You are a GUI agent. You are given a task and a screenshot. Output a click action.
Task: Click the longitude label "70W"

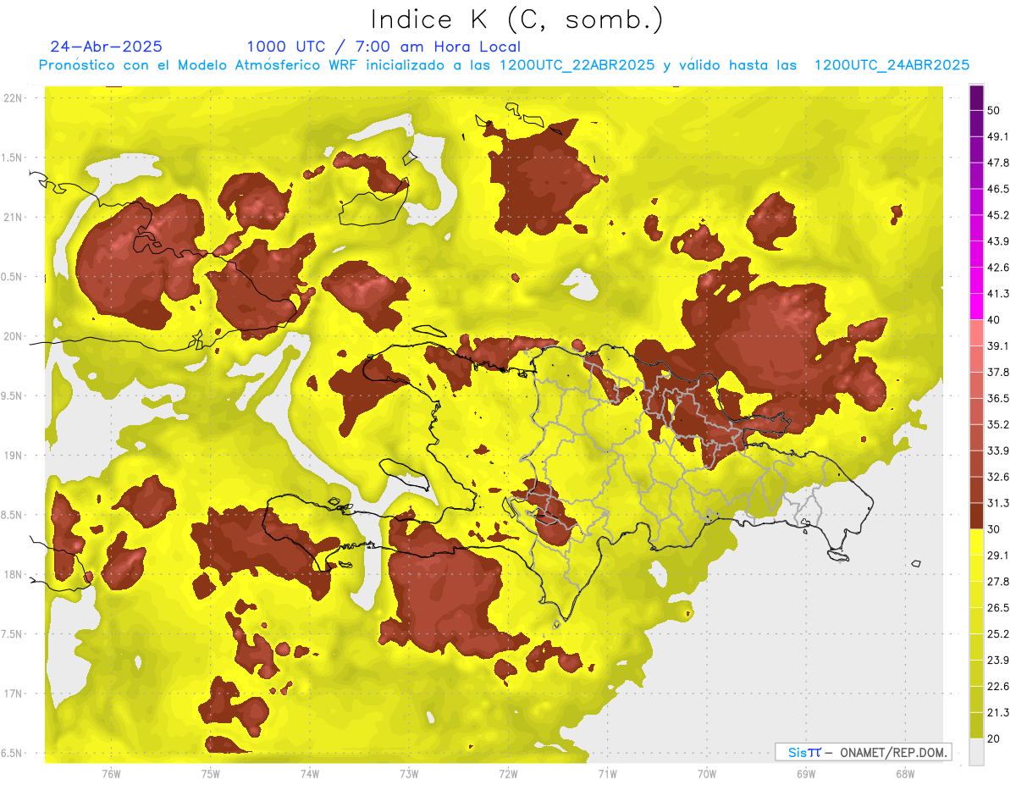(707, 774)
